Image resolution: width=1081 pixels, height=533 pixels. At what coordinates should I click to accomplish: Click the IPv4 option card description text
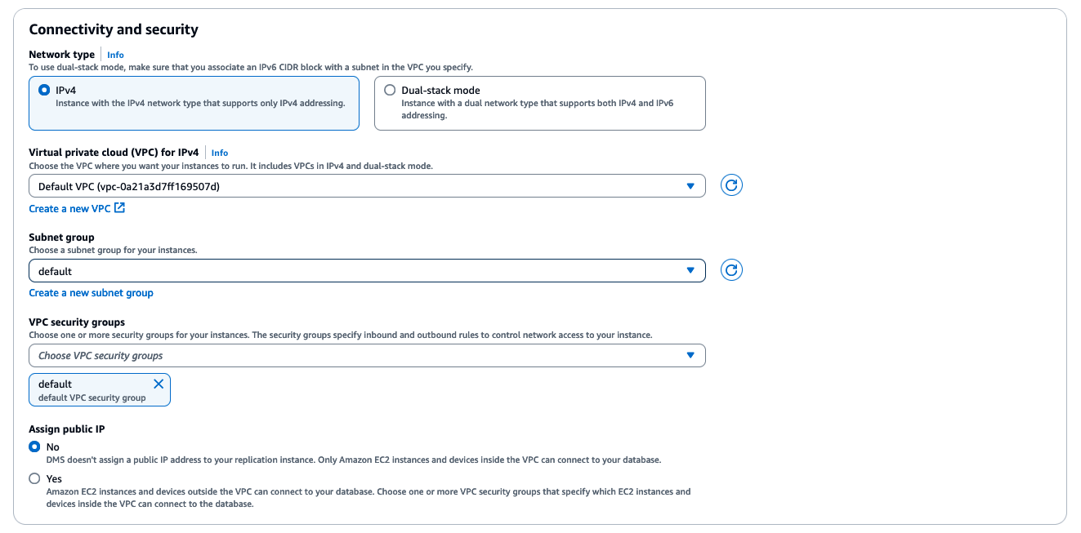(x=200, y=104)
